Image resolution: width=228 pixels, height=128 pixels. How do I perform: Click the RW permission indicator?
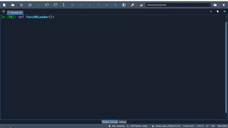[213, 126]
